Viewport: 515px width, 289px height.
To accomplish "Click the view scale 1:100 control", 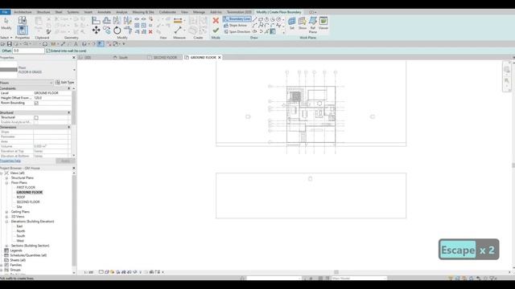I will (x=89, y=272).
